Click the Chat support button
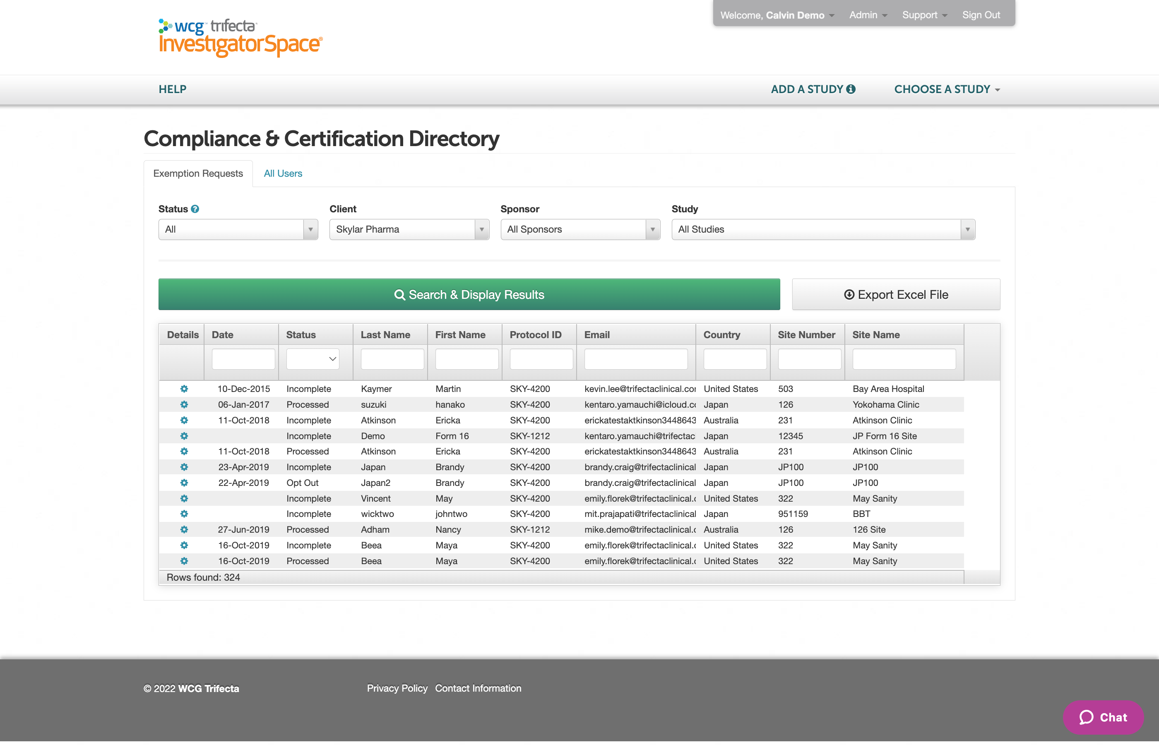The height and width of the screenshot is (745, 1159). [x=1101, y=718]
